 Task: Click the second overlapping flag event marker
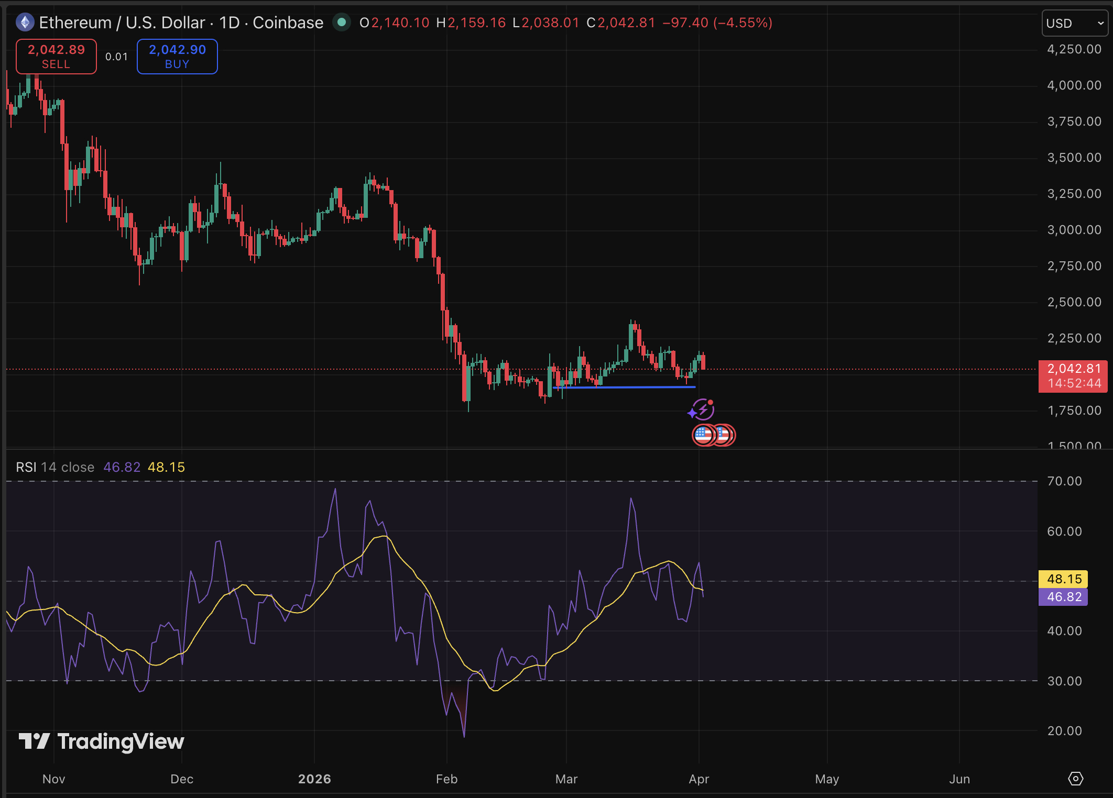pos(725,435)
